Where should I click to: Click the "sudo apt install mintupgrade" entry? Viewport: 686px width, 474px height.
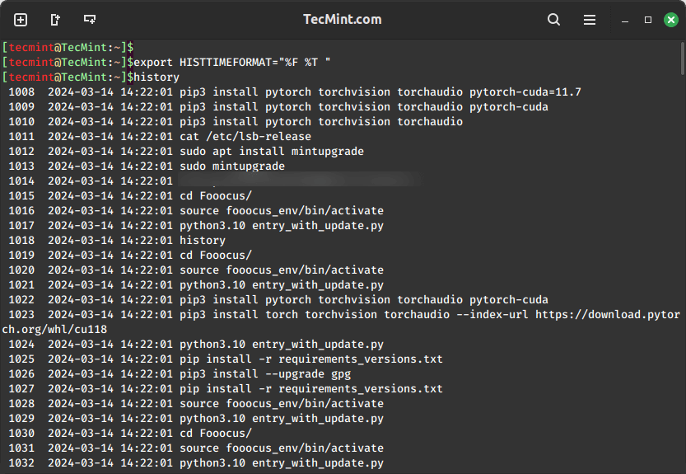coord(272,151)
